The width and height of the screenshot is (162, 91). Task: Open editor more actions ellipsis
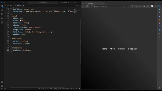click(79, 6)
